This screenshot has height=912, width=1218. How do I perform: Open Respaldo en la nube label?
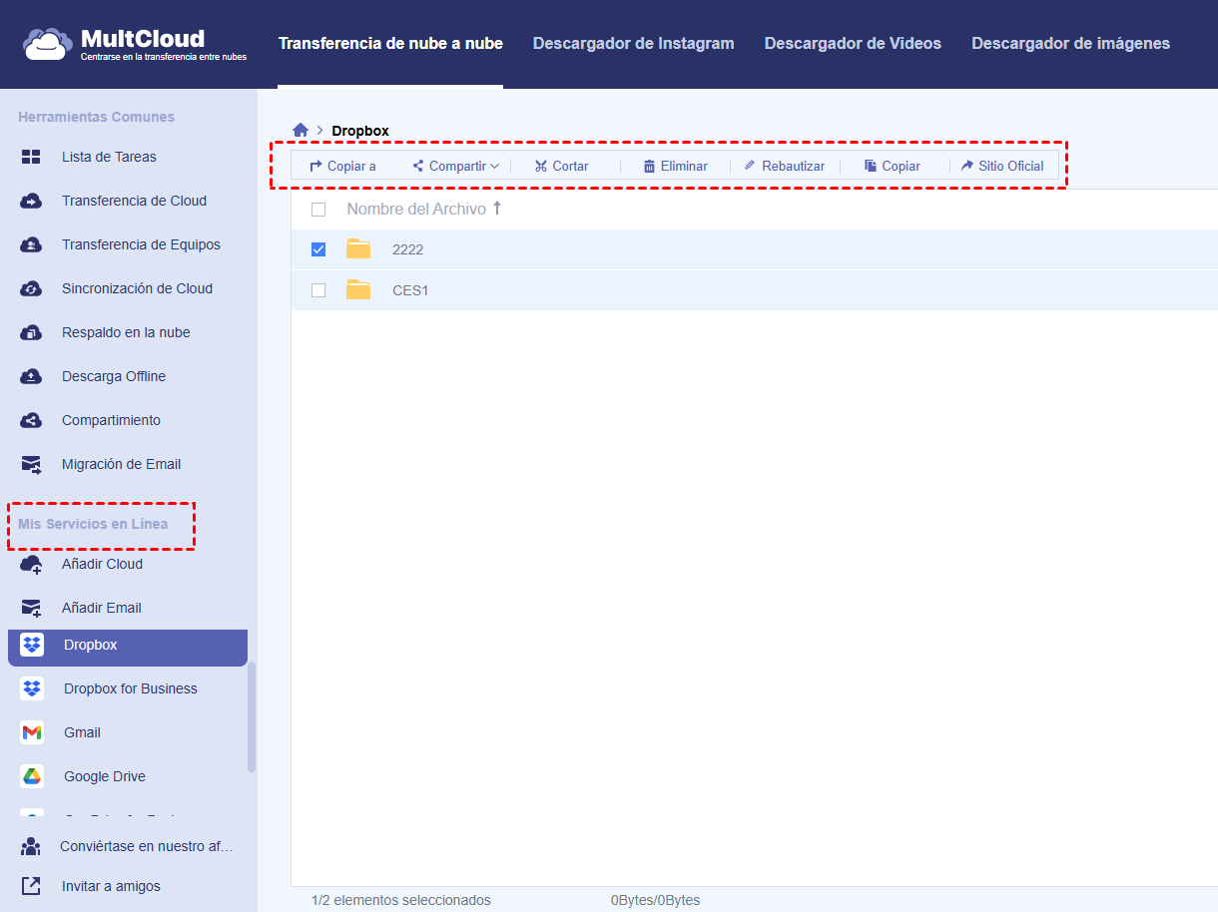pos(126,332)
